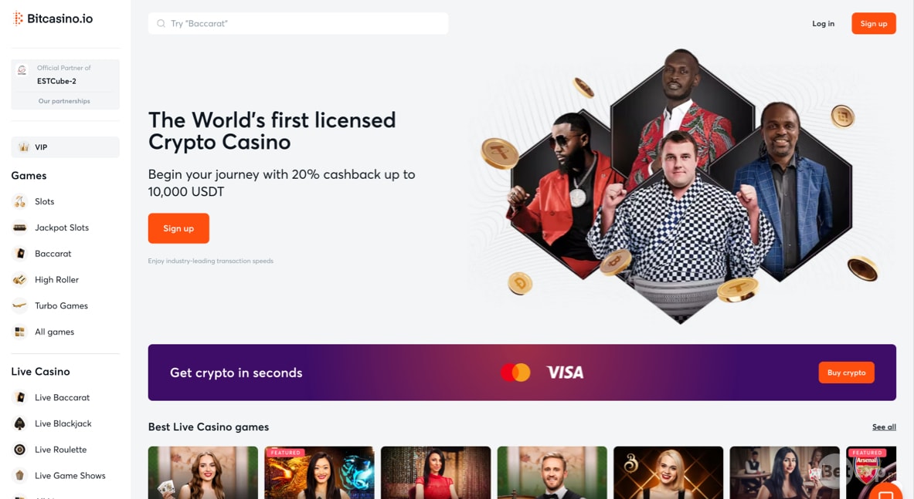Select the Slots cherries icon
The height and width of the screenshot is (499, 914).
pyautogui.click(x=20, y=201)
